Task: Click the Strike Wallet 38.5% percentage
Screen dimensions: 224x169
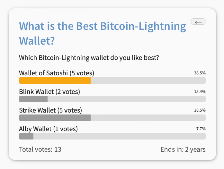Action: click(200, 110)
